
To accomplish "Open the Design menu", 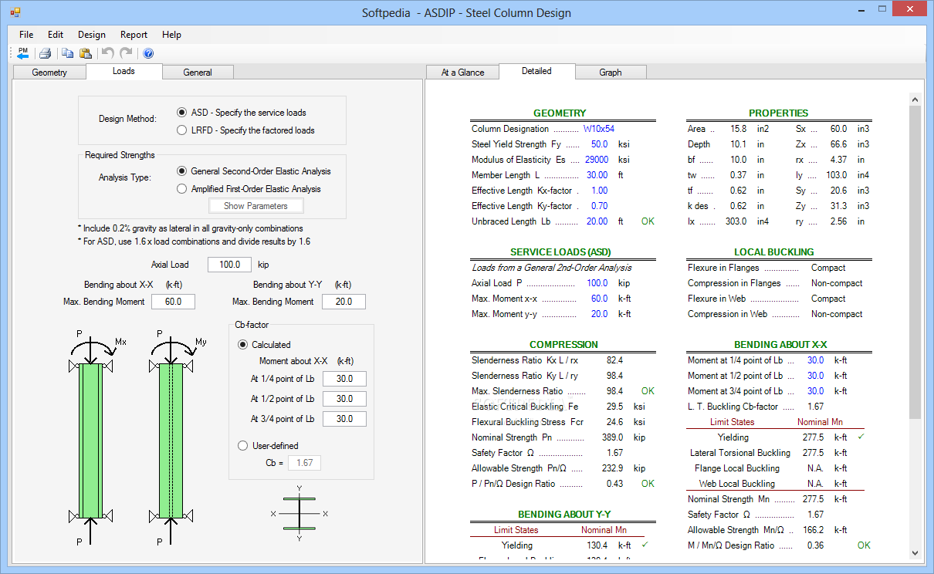I will coord(92,35).
